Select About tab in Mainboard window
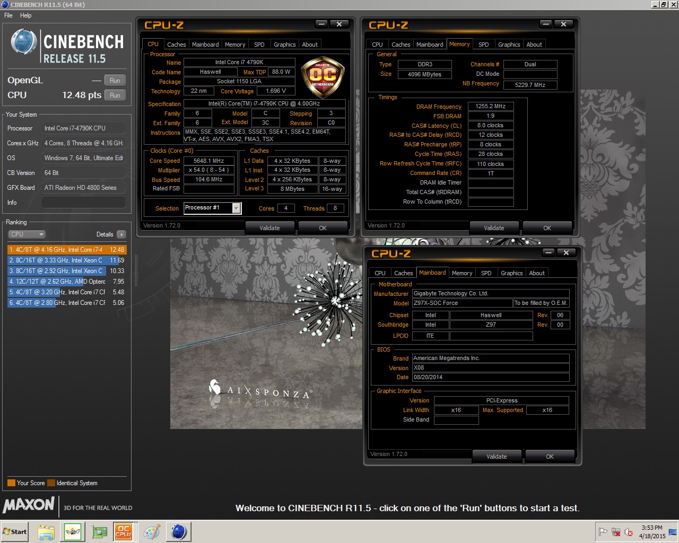 (537, 273)
